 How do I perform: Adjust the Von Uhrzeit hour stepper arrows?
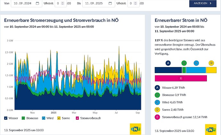(x=63, y=3)
